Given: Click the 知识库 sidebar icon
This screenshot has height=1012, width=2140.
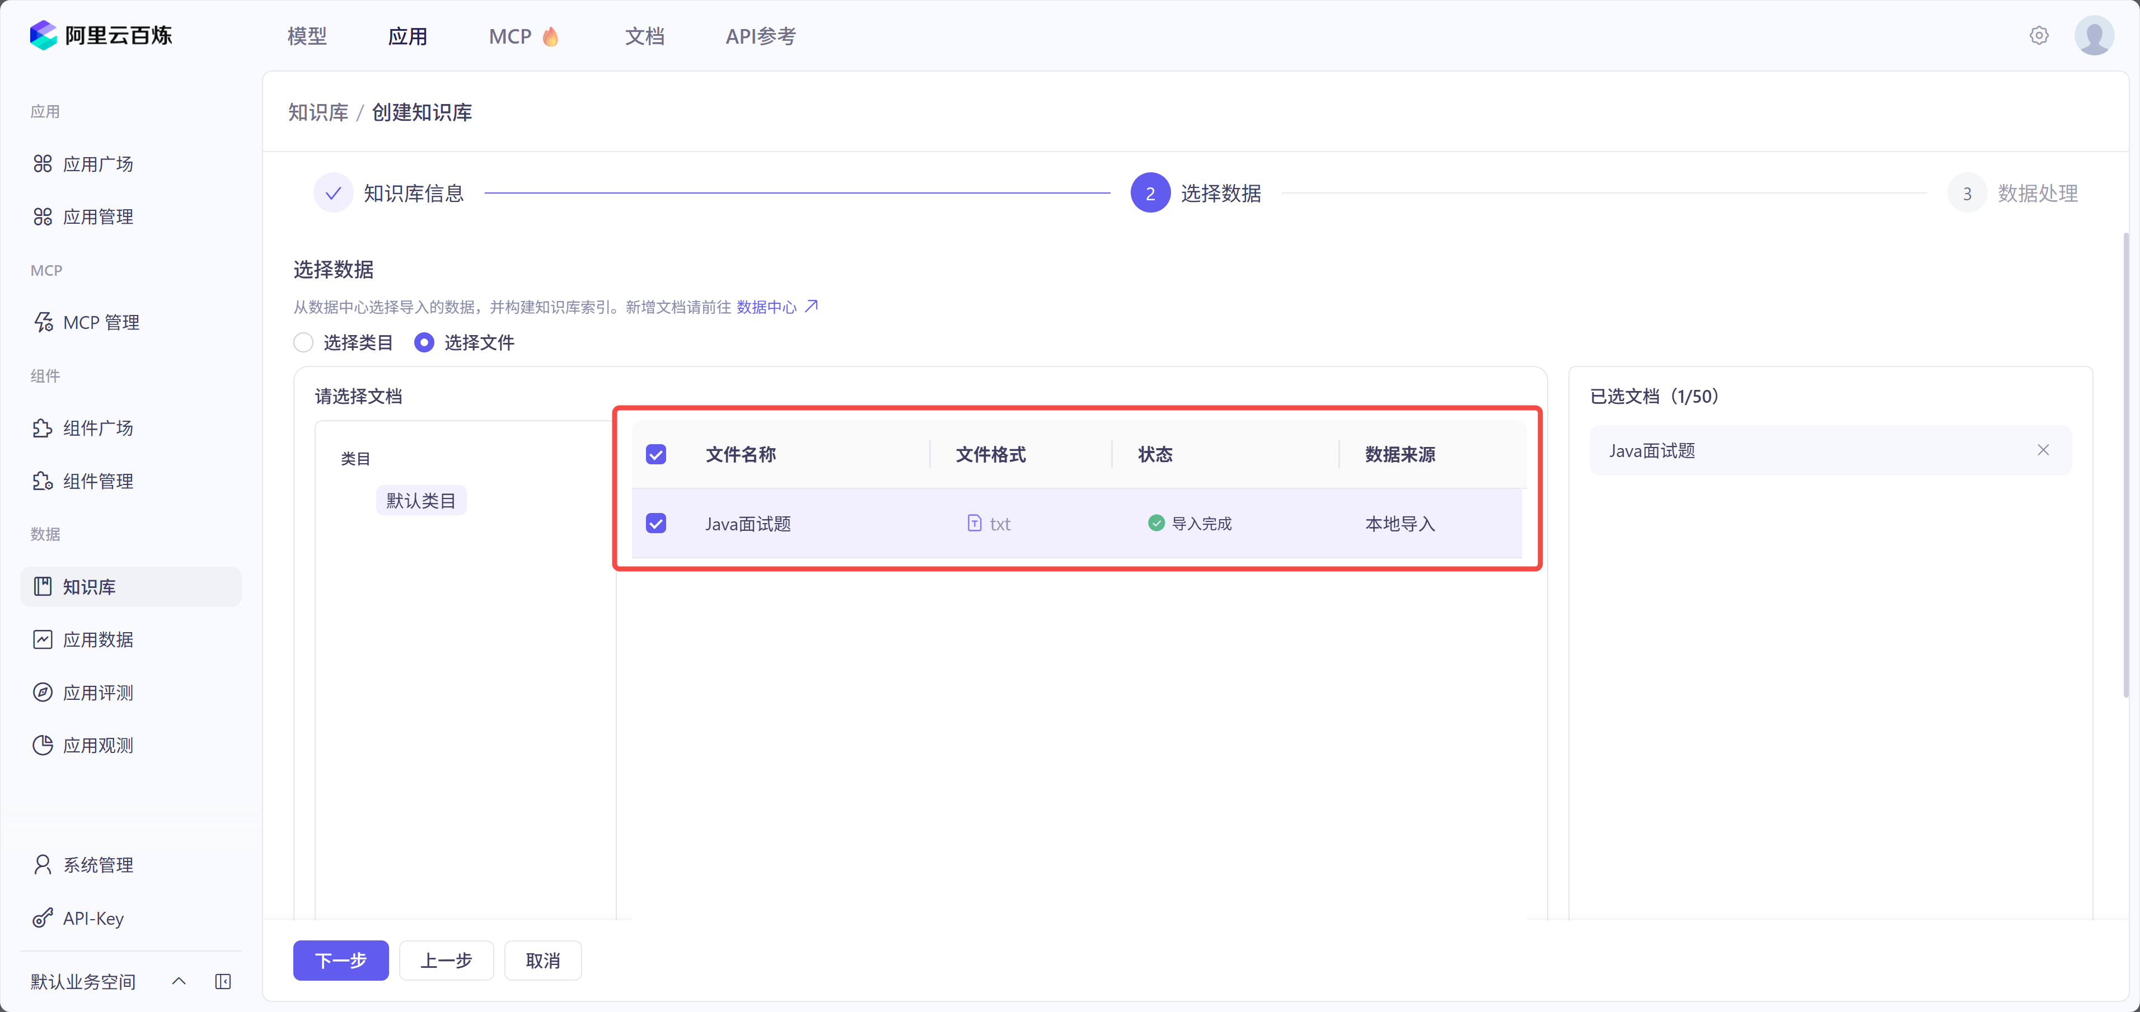Looking at the screenshot, I should point(43,586).
